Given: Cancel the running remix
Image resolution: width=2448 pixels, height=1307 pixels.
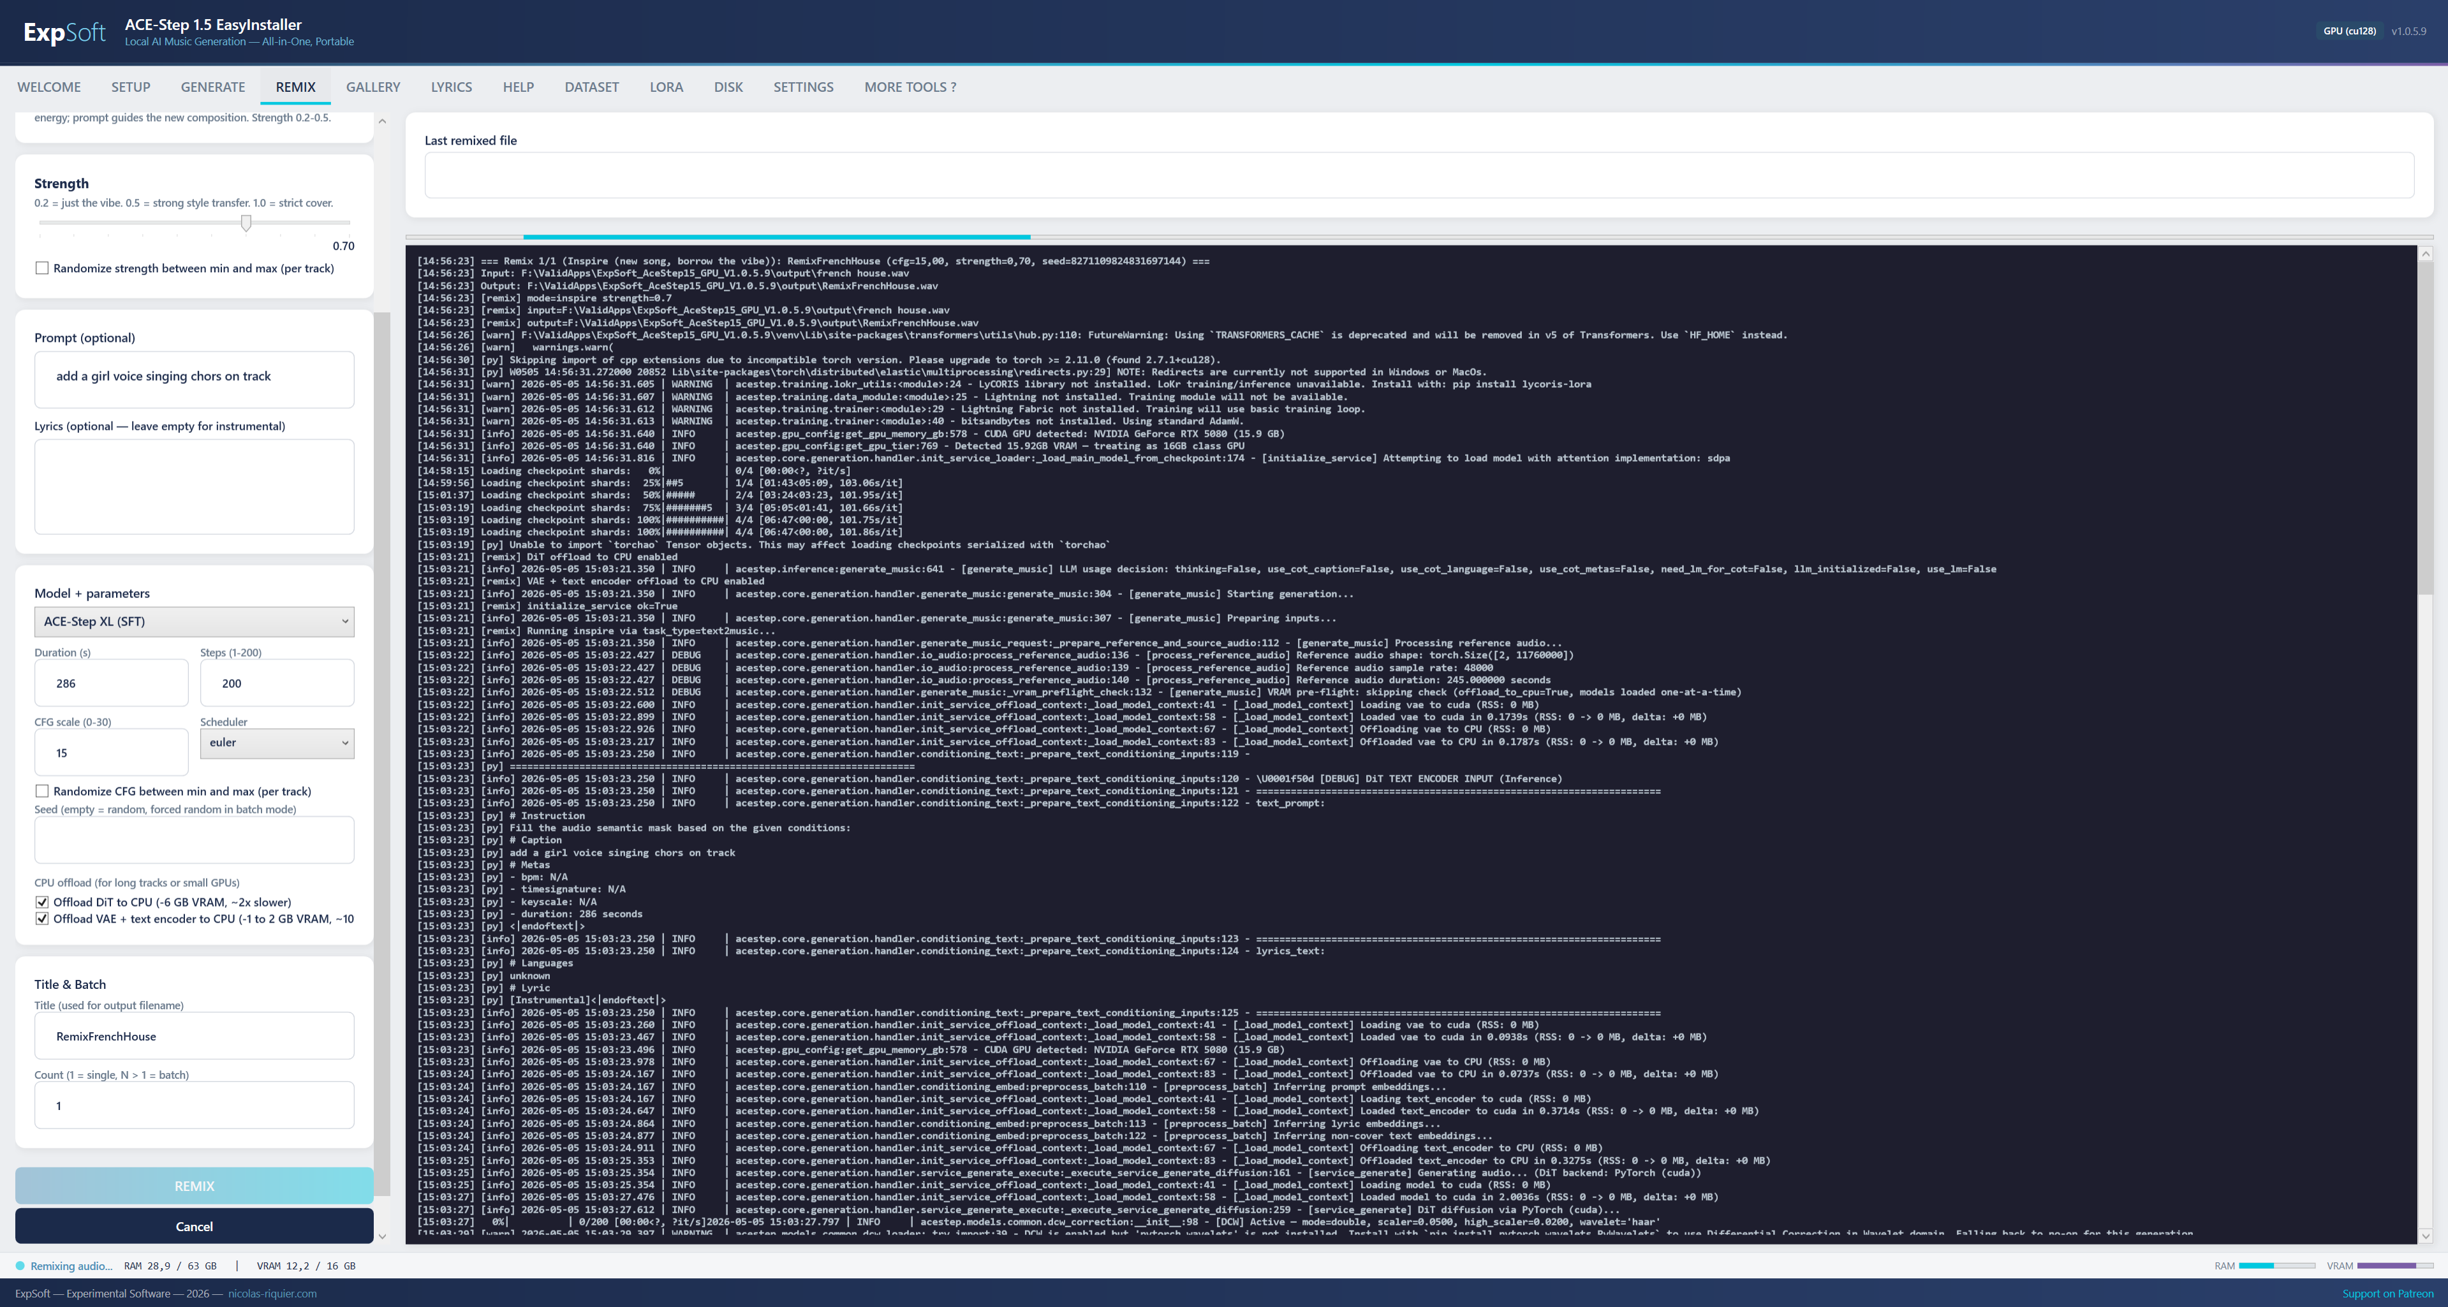Looking at the screenshot, I should tap(194, 1226).
